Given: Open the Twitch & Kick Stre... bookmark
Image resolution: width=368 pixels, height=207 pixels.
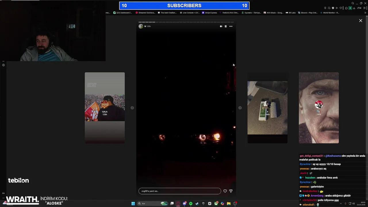Looking at the screenshot, I should tap(229, 13).
